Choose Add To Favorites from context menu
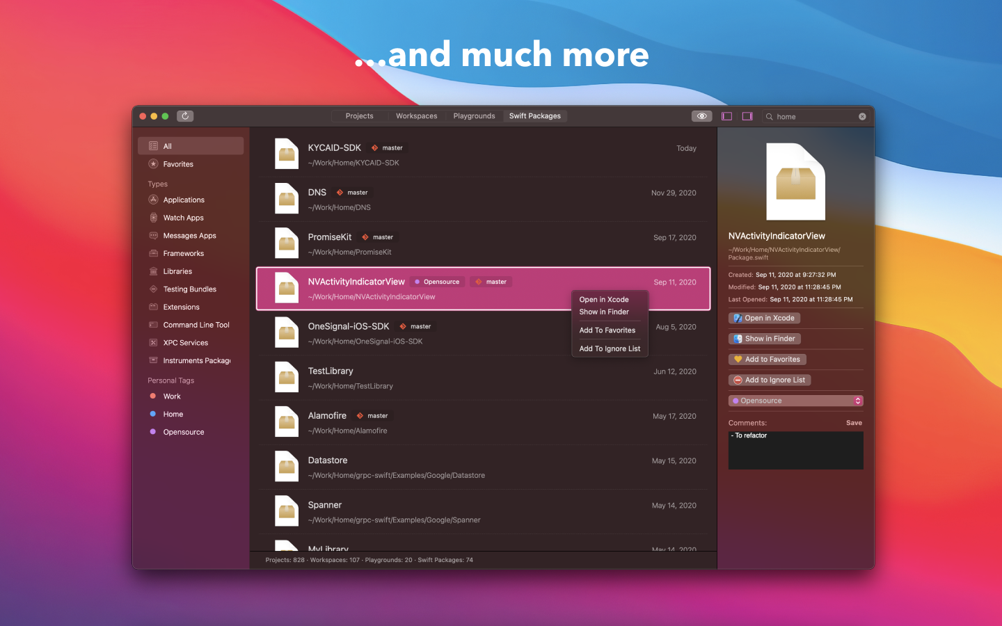This screenshot has width=1002, height=626. pos(607,330)
